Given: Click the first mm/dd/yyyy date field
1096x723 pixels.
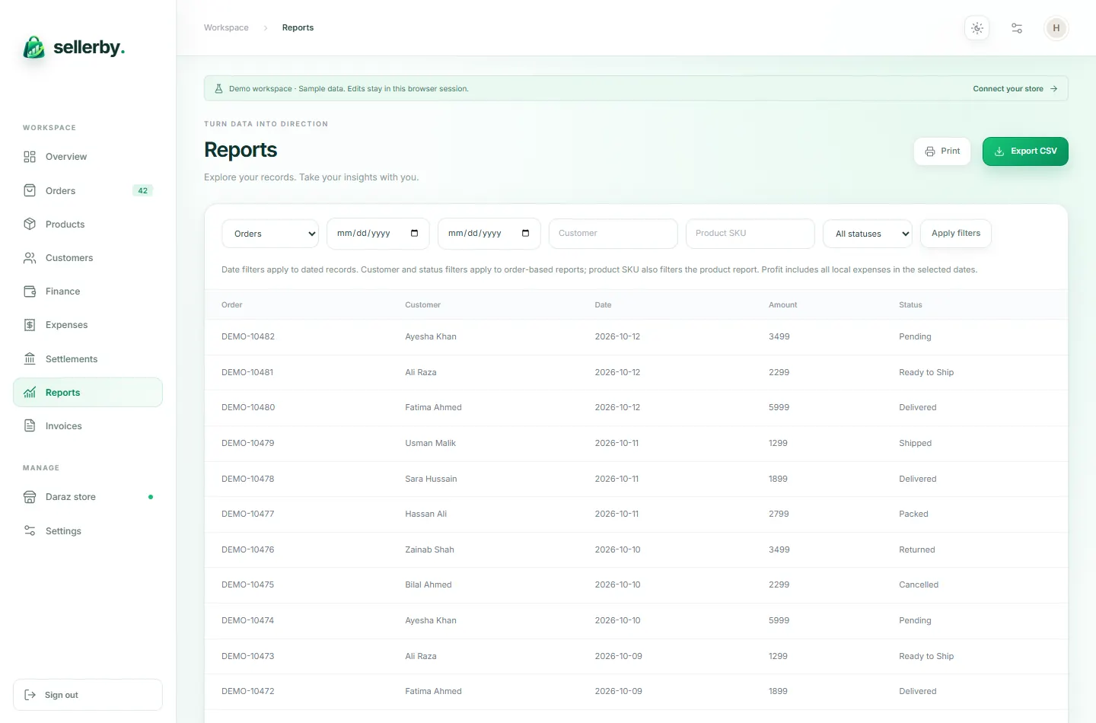Looking at the screenshot, I should (x=378, y=234).
